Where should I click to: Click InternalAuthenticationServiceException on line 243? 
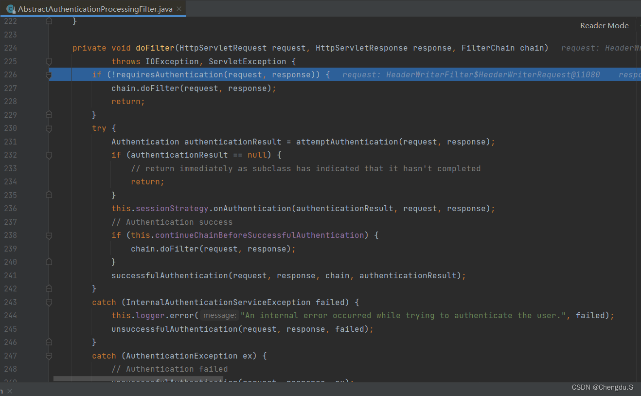click(218, 302)
